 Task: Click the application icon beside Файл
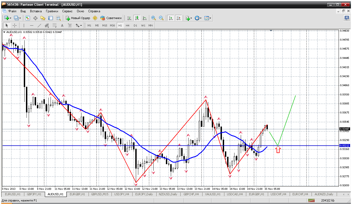pyautogui.click(x=4, y=11)
